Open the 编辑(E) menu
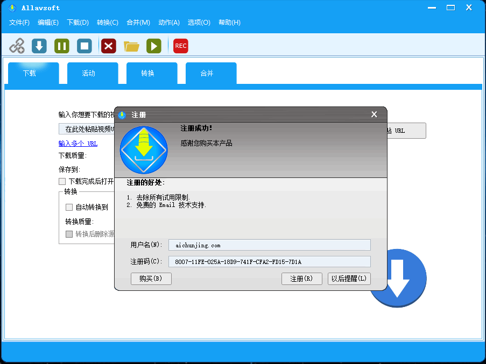 coord(48,22)
